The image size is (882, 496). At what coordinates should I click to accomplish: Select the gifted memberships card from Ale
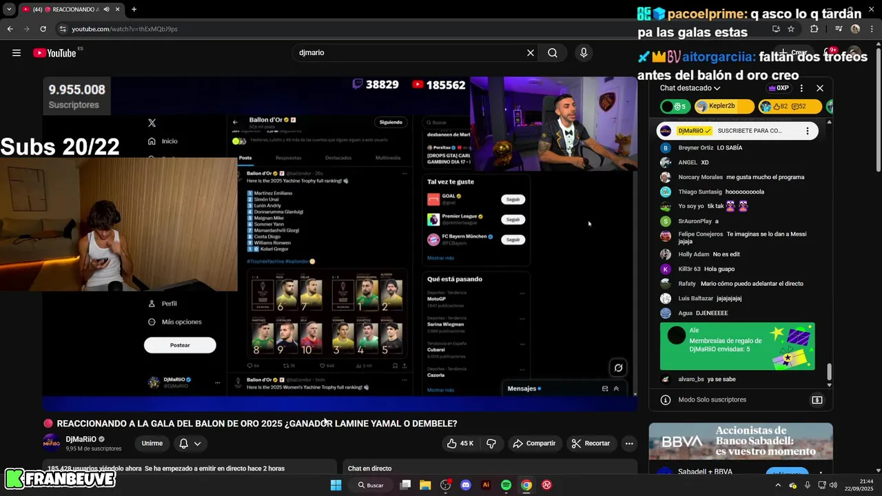737,347
